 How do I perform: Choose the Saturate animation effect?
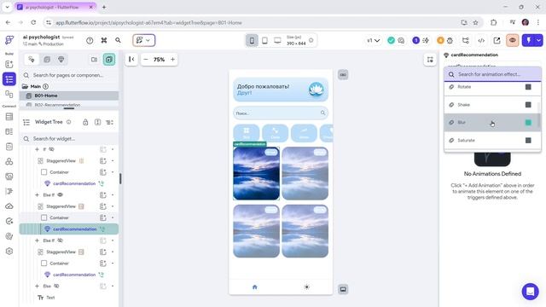pos(492,140)
